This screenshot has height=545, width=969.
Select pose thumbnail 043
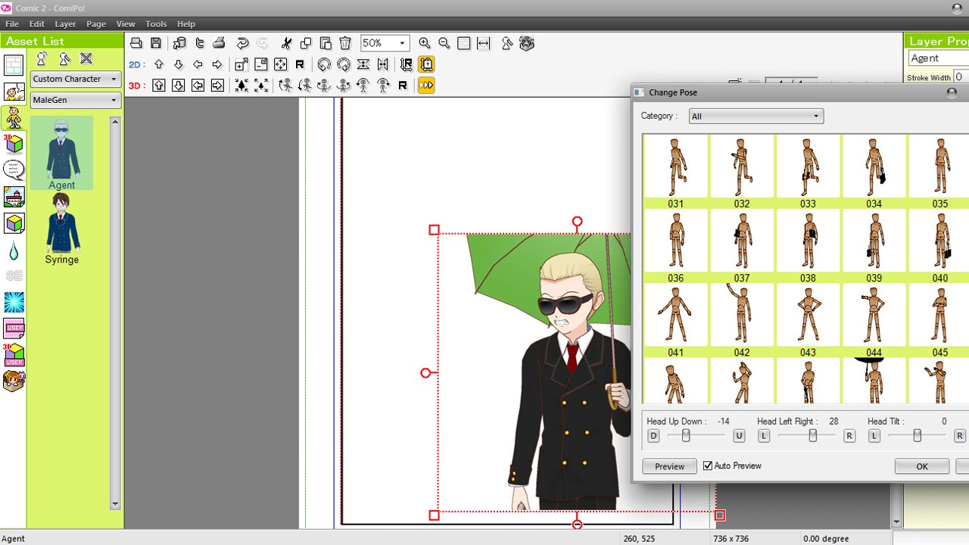pyautogui.click(x=808, y=314)
